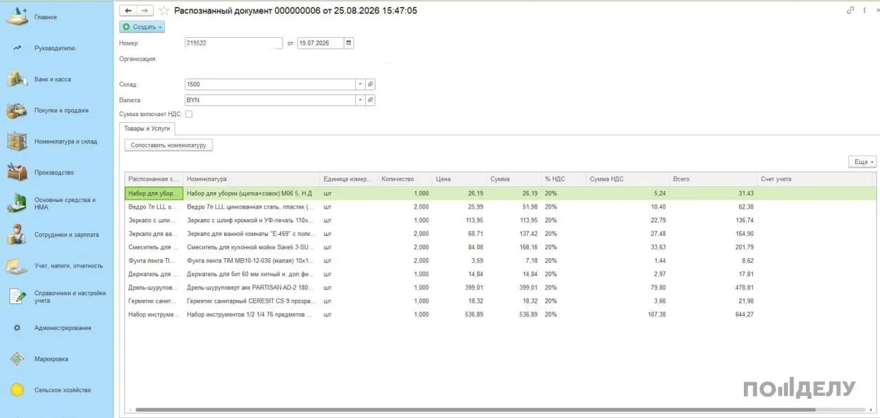Open the Учет, налоги, отчетность icon
The width and height of the screenshot is (880, 418).
coord(17,266)
